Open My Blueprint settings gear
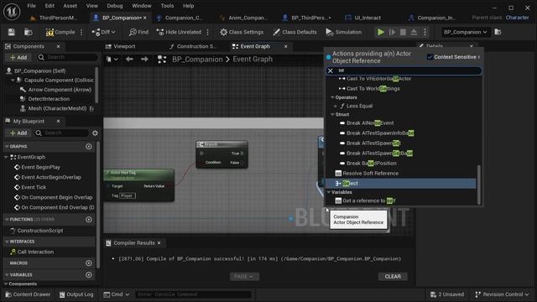This screenshot has height=302, width=537. click(x=95, y=133)
